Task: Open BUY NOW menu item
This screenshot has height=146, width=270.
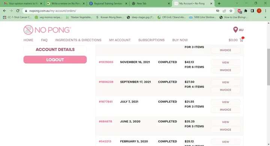Action: tap(180, 40)
